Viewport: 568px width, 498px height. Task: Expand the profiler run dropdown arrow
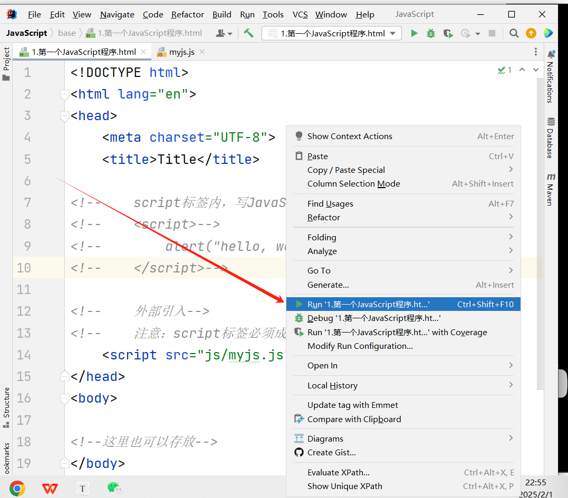478,34
